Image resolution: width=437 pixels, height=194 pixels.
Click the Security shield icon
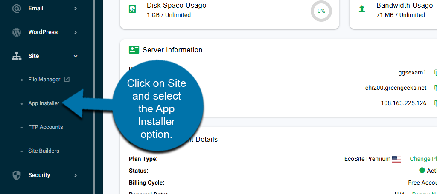17,175
